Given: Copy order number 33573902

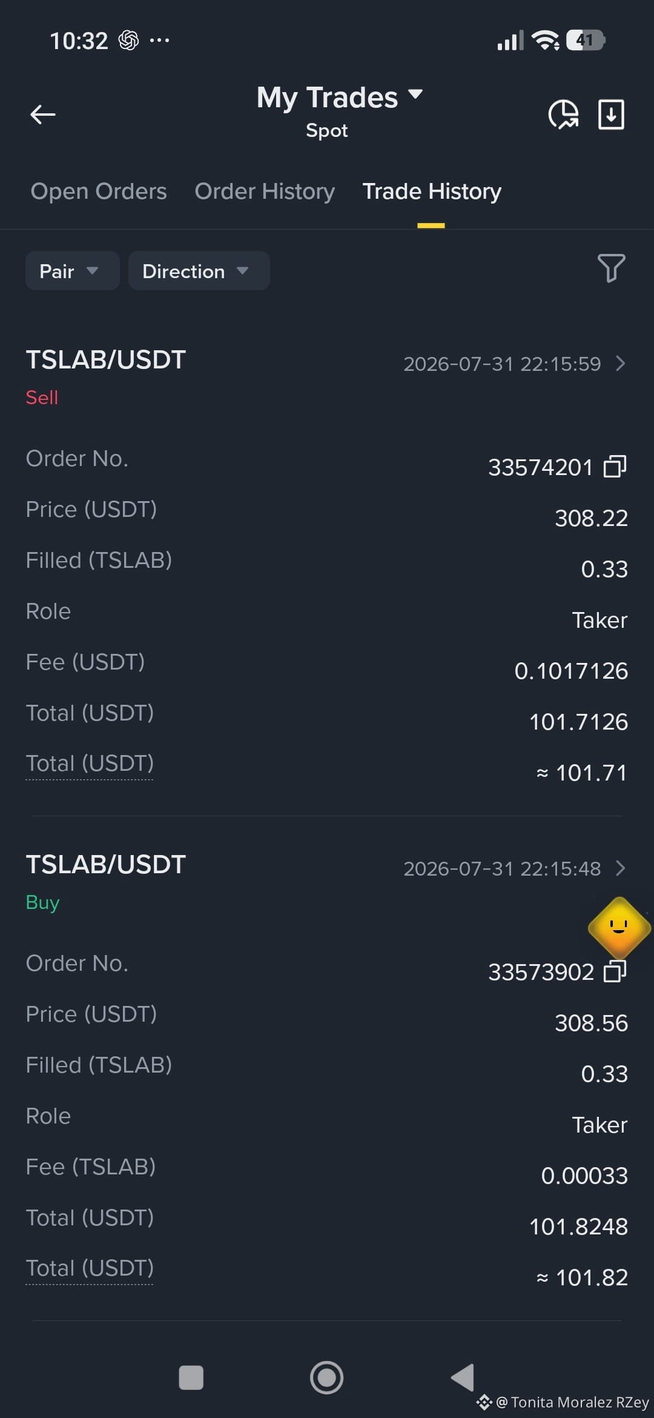Looking at the screenshot, I should tap(615, 971).
